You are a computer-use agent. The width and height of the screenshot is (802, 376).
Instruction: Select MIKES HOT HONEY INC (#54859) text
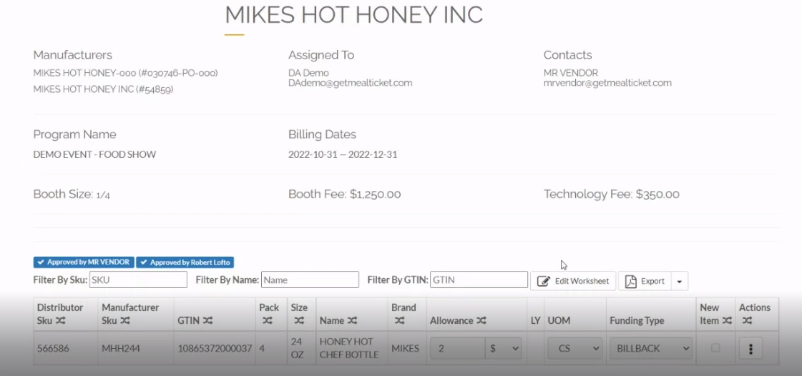pyautogui.click(x=103, y=89)
